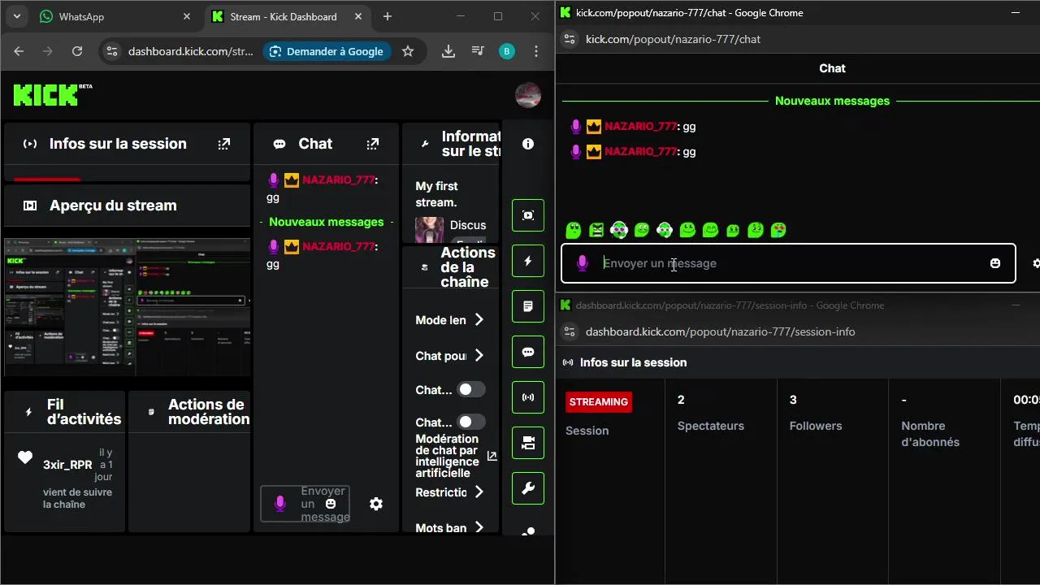Click NAZARIO_777 below Nouveaux messages in dashboard chat
The height and width of the screenshot is (585, 1040).
pyautogui.click(x=339, y=246)
